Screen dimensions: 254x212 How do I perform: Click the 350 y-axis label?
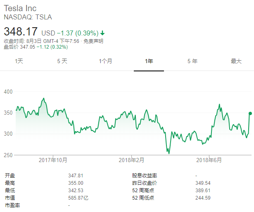[8, 113]
